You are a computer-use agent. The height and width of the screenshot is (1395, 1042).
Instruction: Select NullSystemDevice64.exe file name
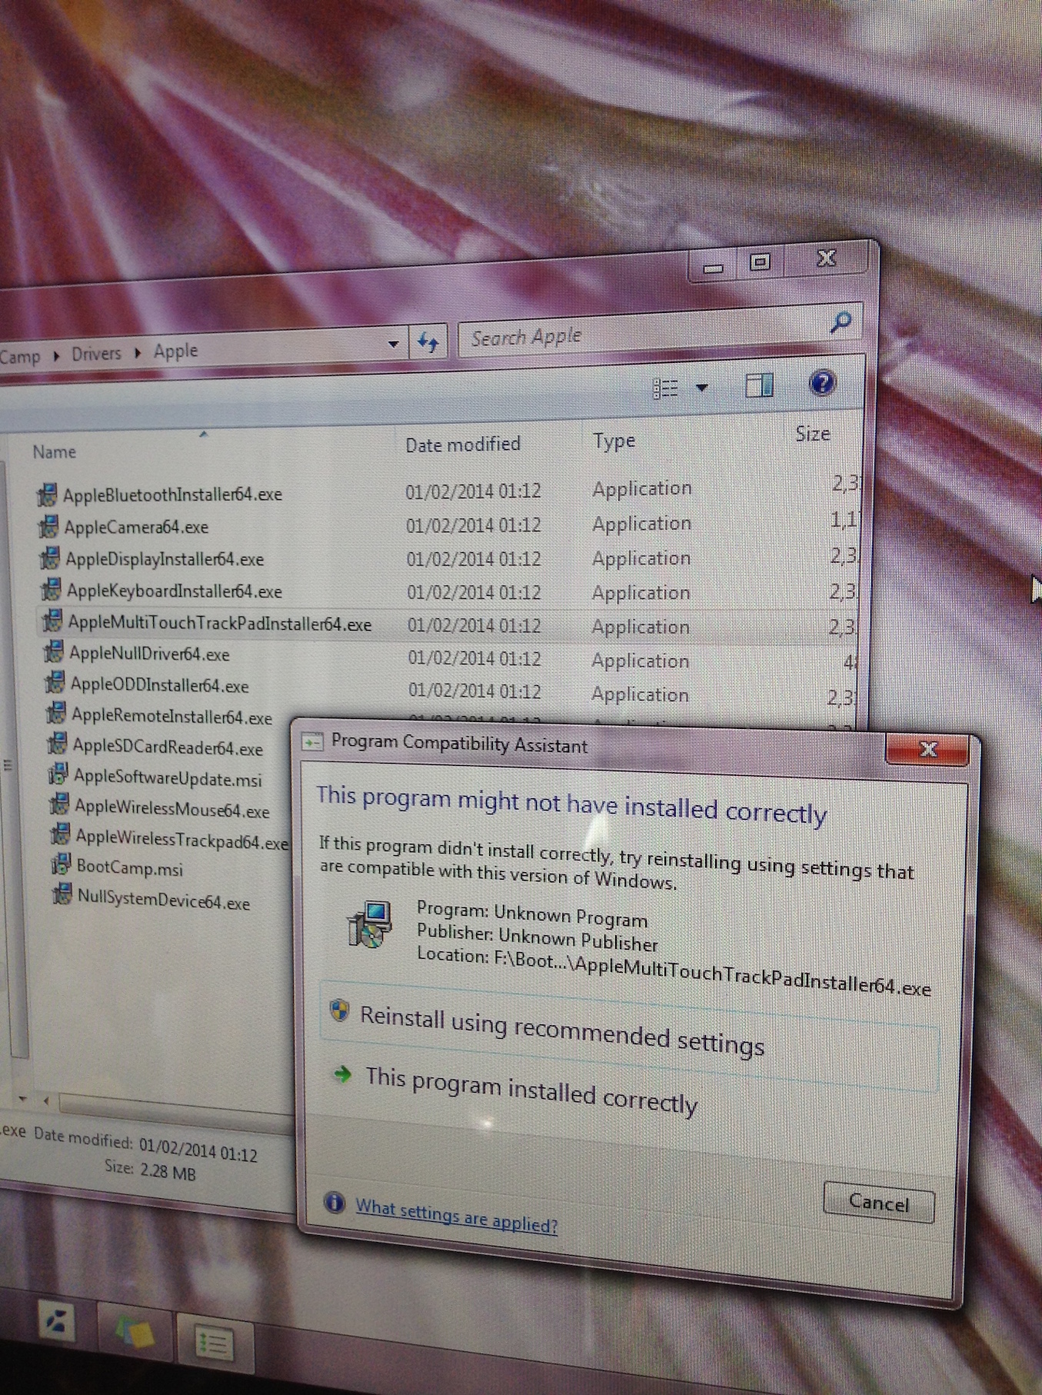point(165,898)
